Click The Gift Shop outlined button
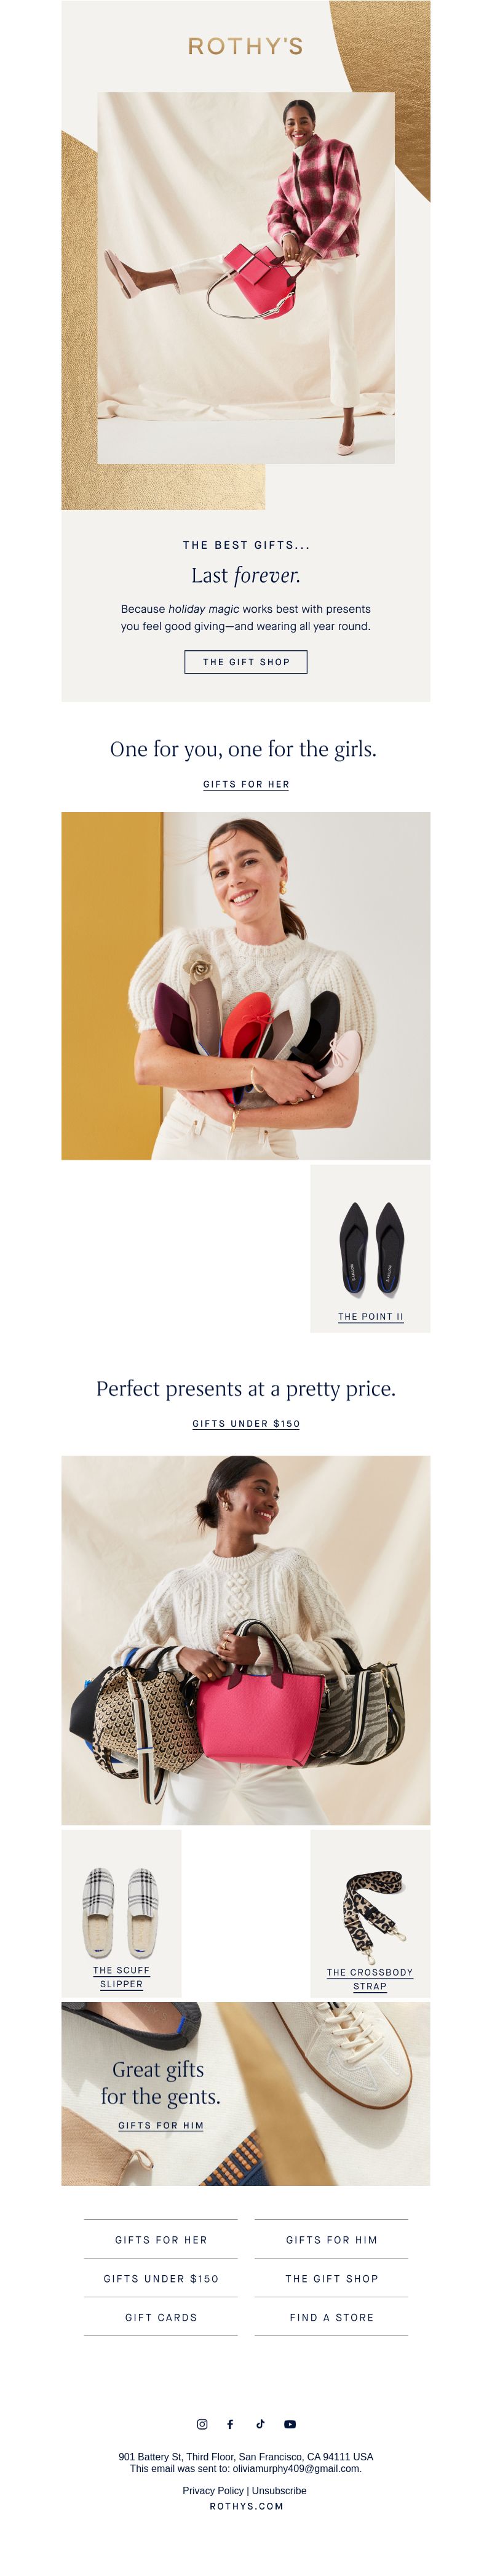Screen dimensions: 492x2576 pos(246,661)
